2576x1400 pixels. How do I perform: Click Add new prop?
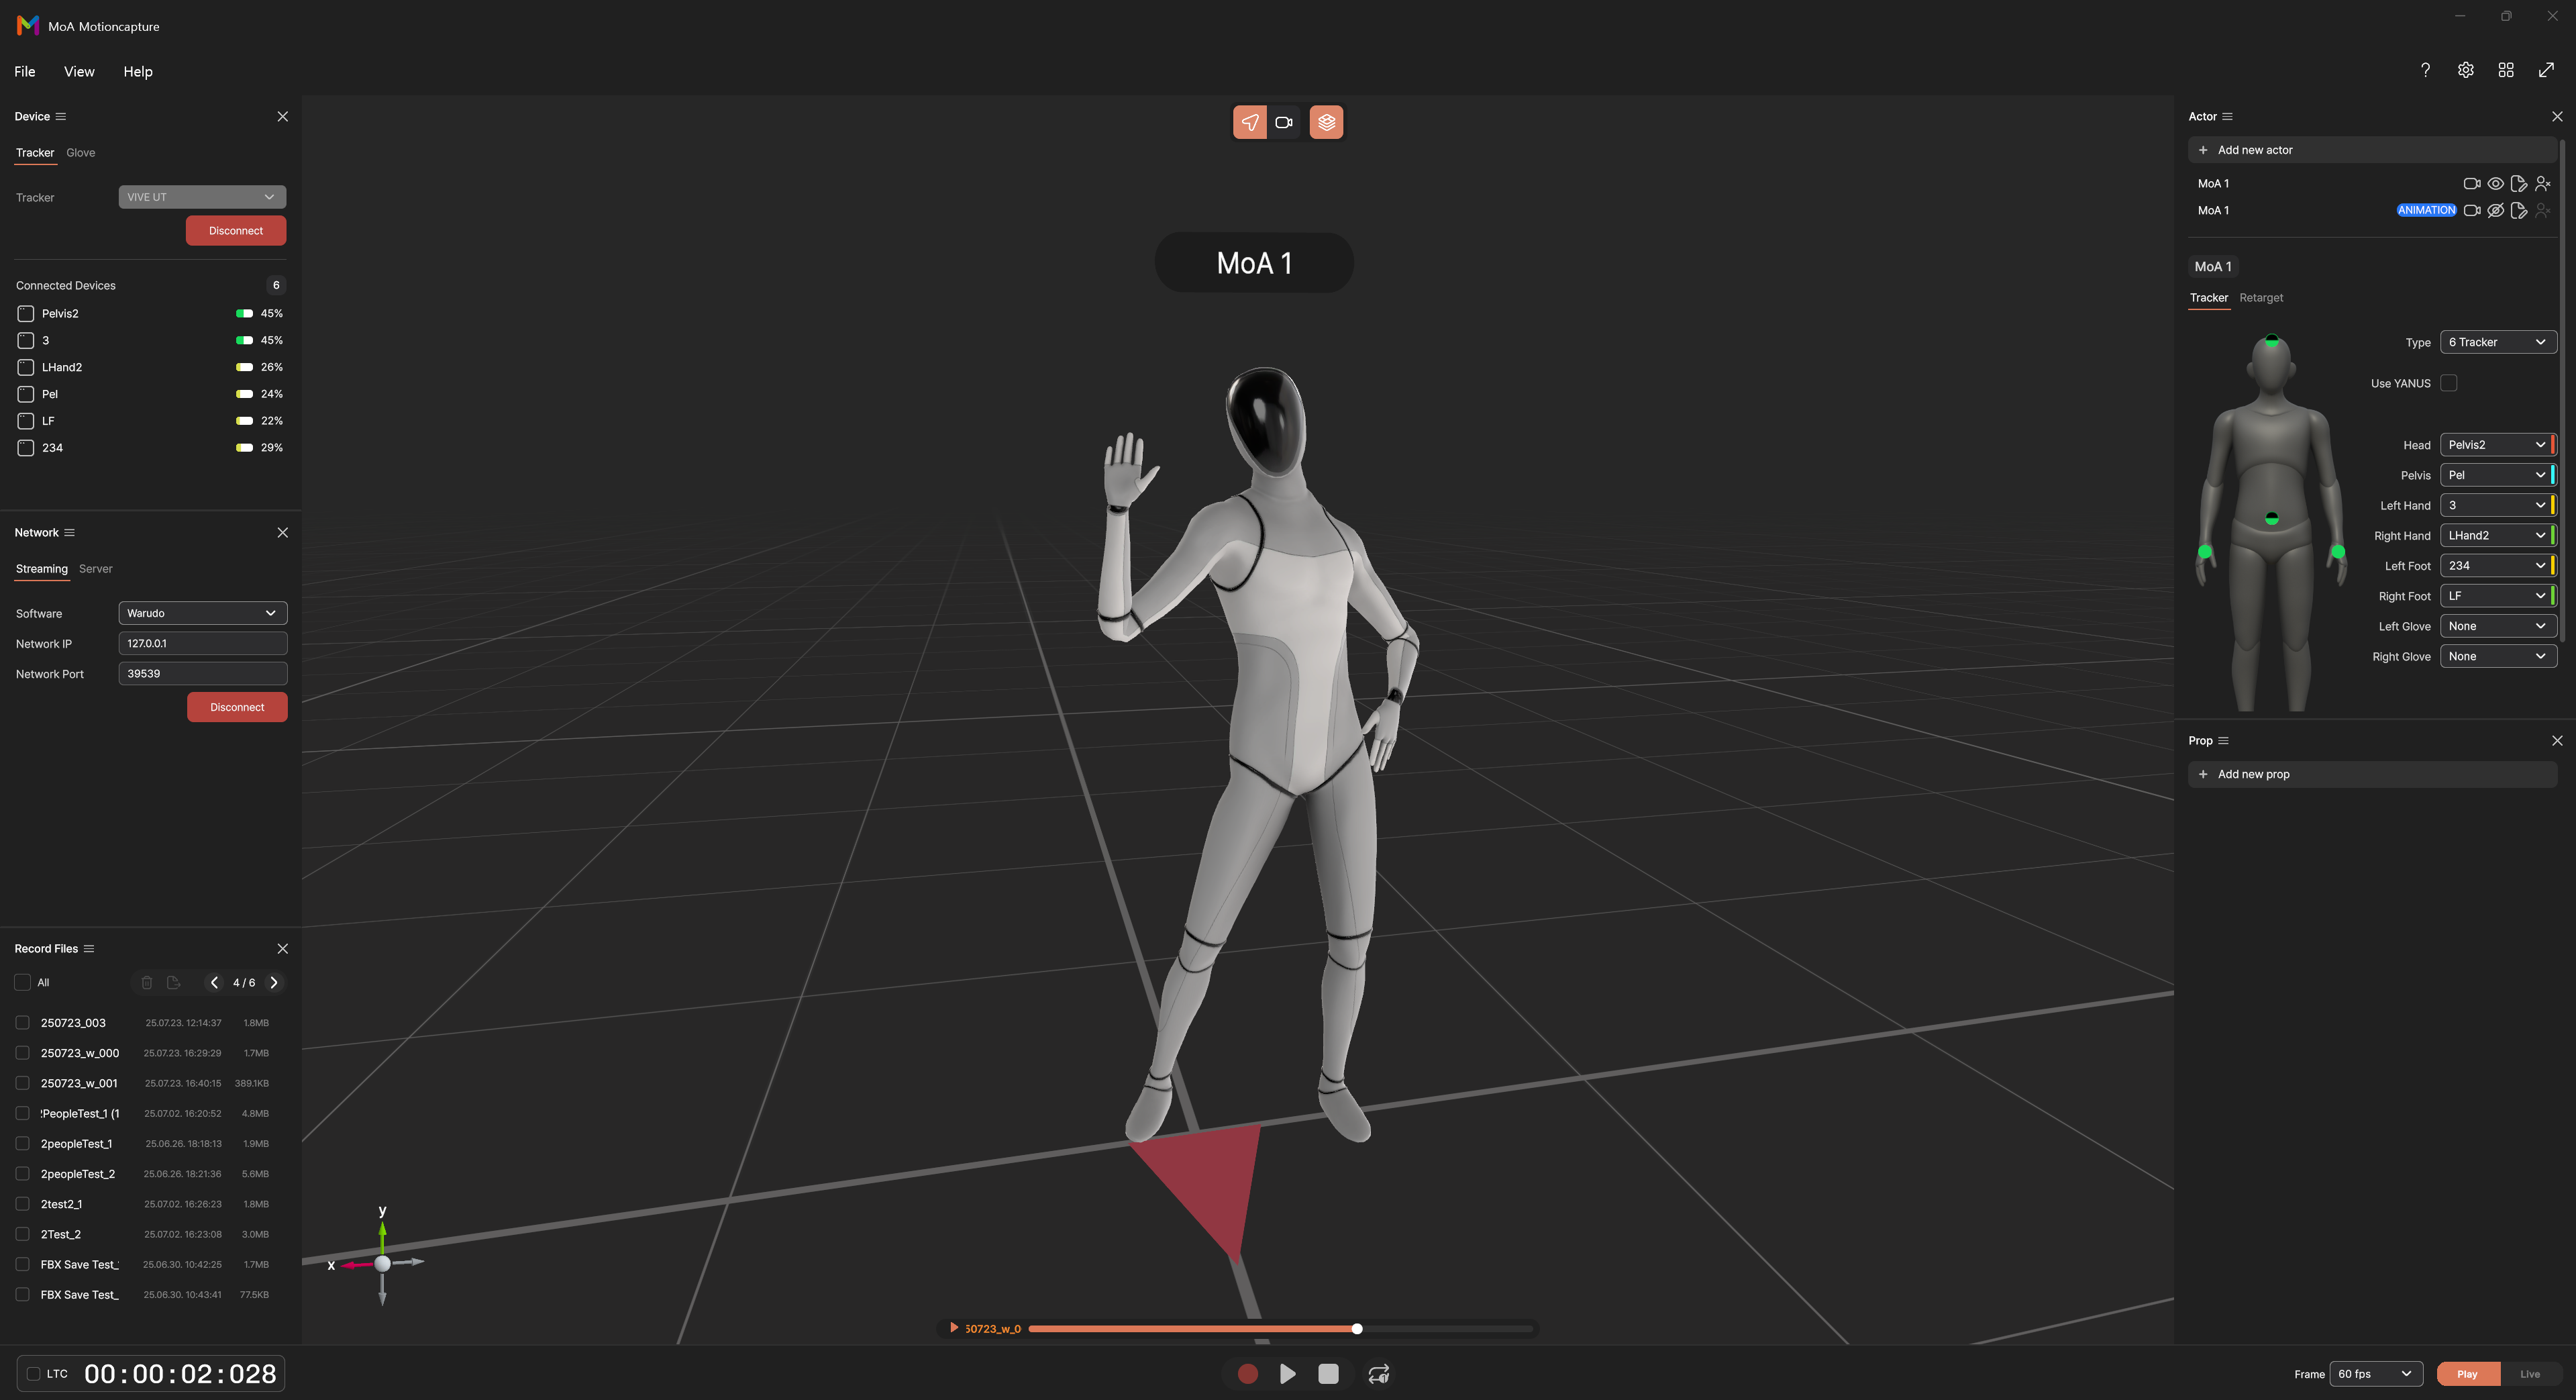[x=2372, y=774]
